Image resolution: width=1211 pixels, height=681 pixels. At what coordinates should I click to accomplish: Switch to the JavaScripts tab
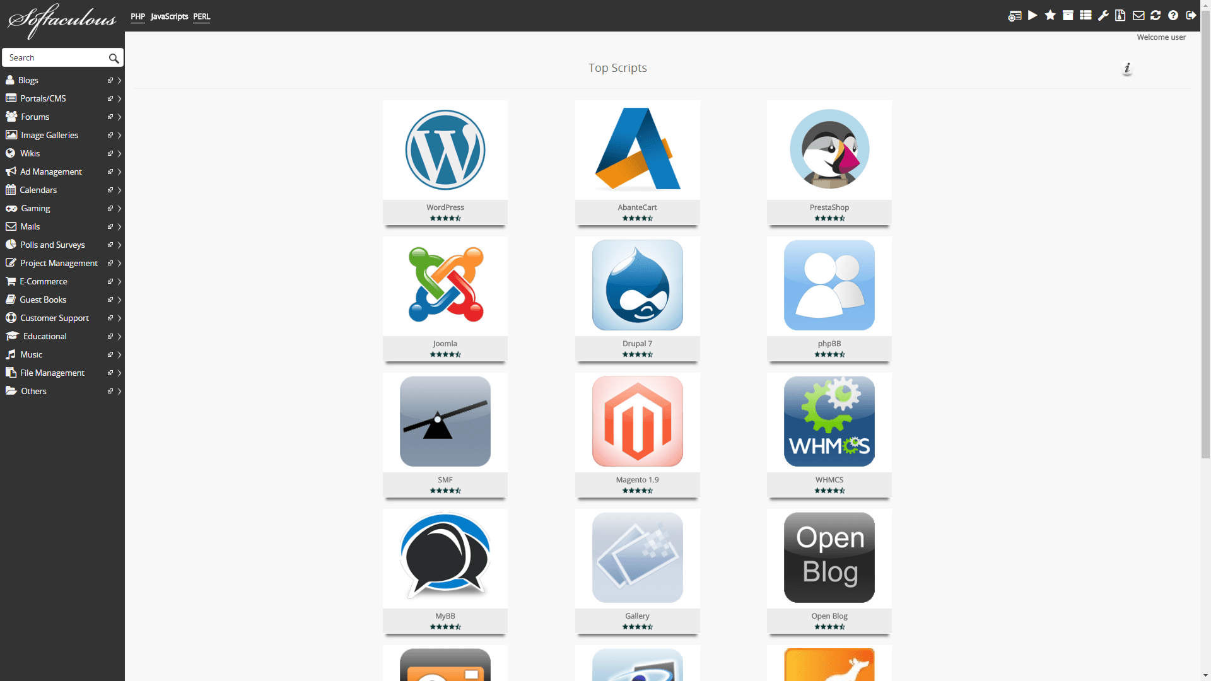point(169,16)
